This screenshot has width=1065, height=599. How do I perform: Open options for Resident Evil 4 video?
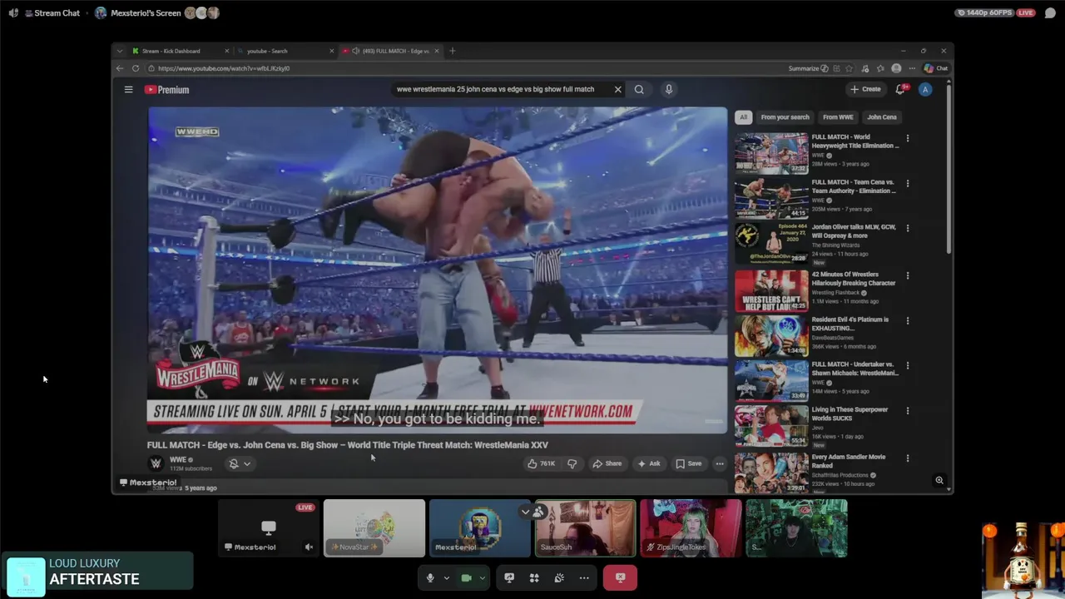point(907,320)
